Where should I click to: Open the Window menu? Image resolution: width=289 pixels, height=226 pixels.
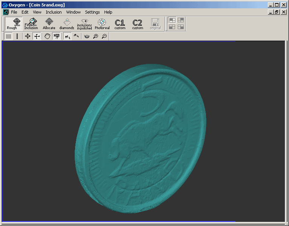73,12
